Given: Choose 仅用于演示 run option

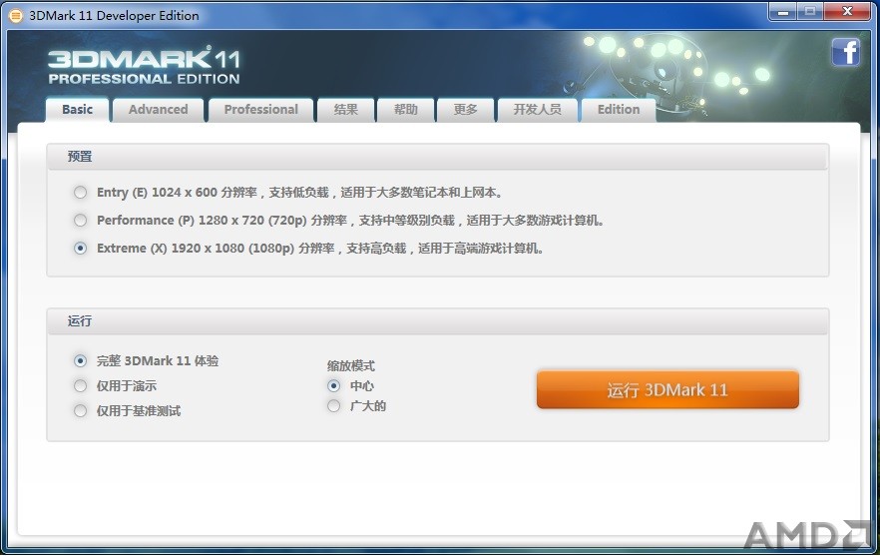Looking at the screenshot, I should tap(80, 386).
